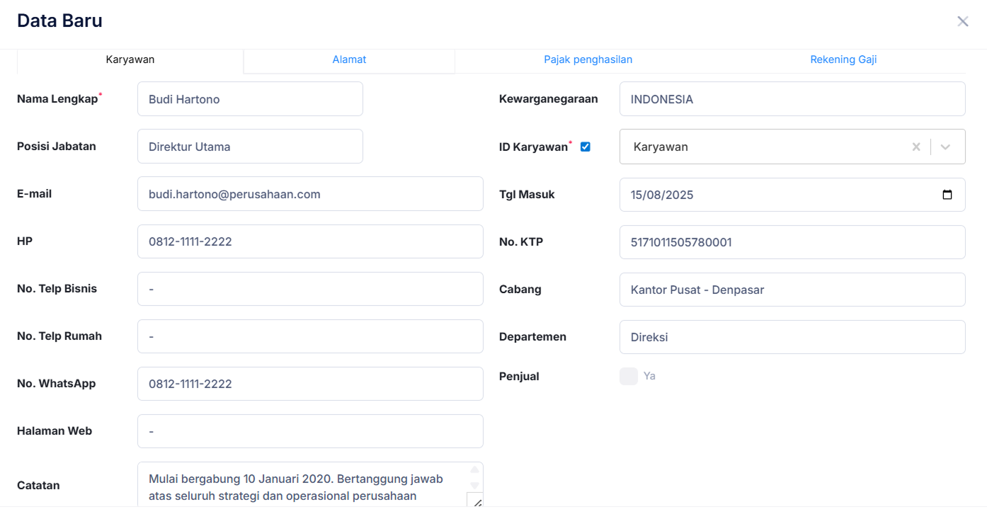
Task: Select the Departemen input field
Action: pyautogui.click(x=792, y=337)
